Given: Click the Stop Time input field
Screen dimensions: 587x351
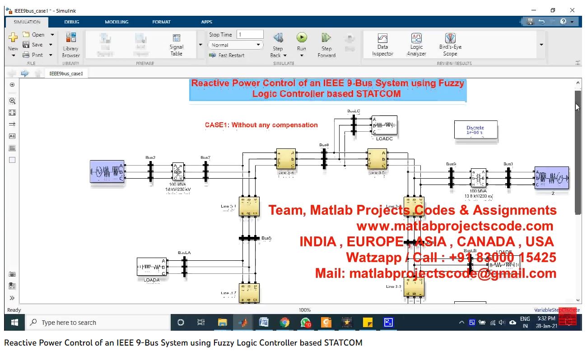Looking at the screenshot, I should click(250, 35).
